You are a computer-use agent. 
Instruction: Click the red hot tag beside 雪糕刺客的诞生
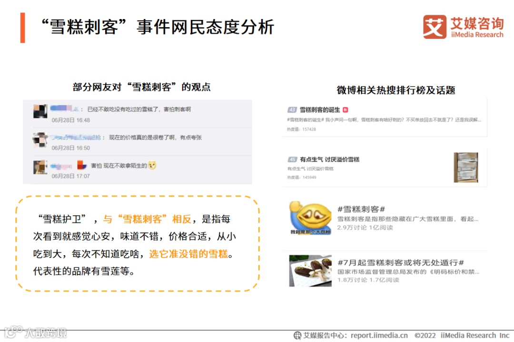click(x=345, y=110)
